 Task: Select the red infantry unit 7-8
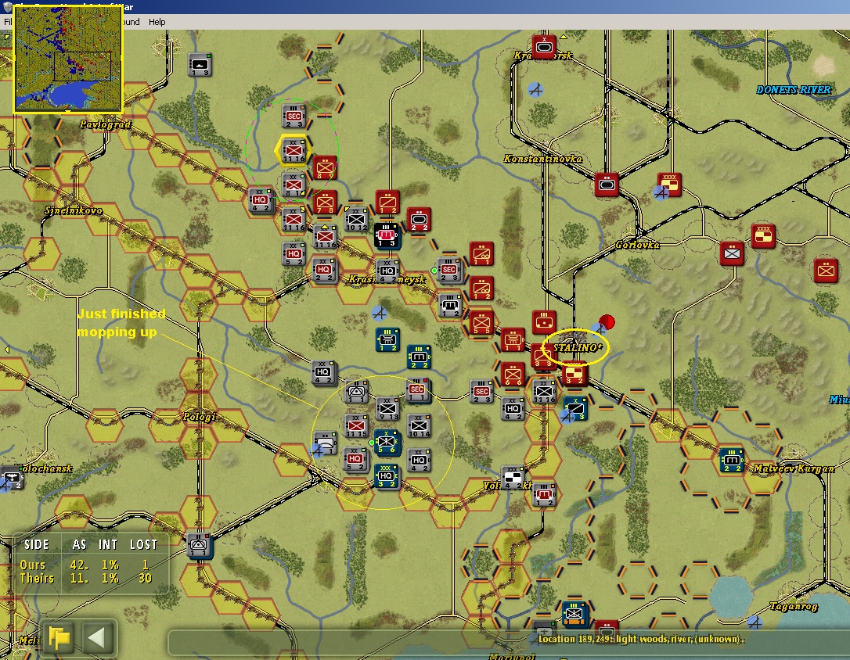pos(325,203)
